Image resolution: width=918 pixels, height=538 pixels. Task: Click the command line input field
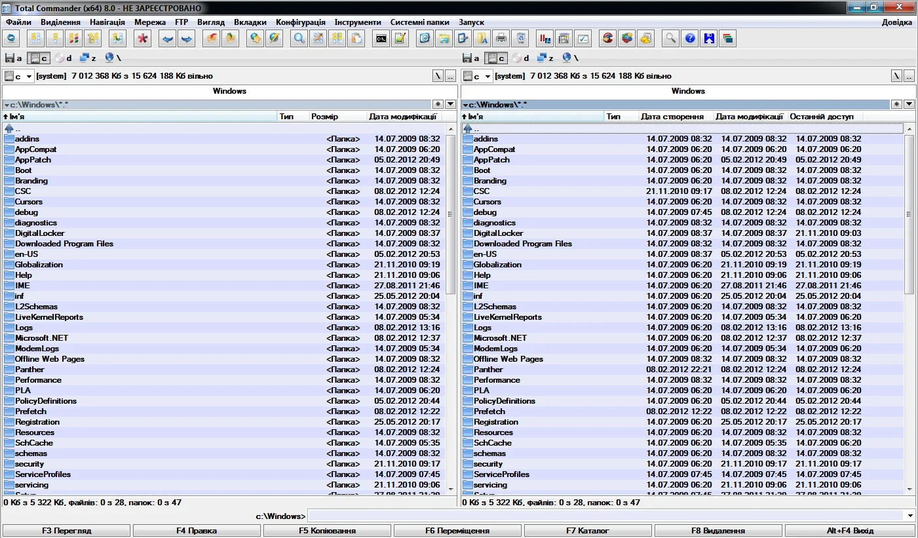(606, 516)
